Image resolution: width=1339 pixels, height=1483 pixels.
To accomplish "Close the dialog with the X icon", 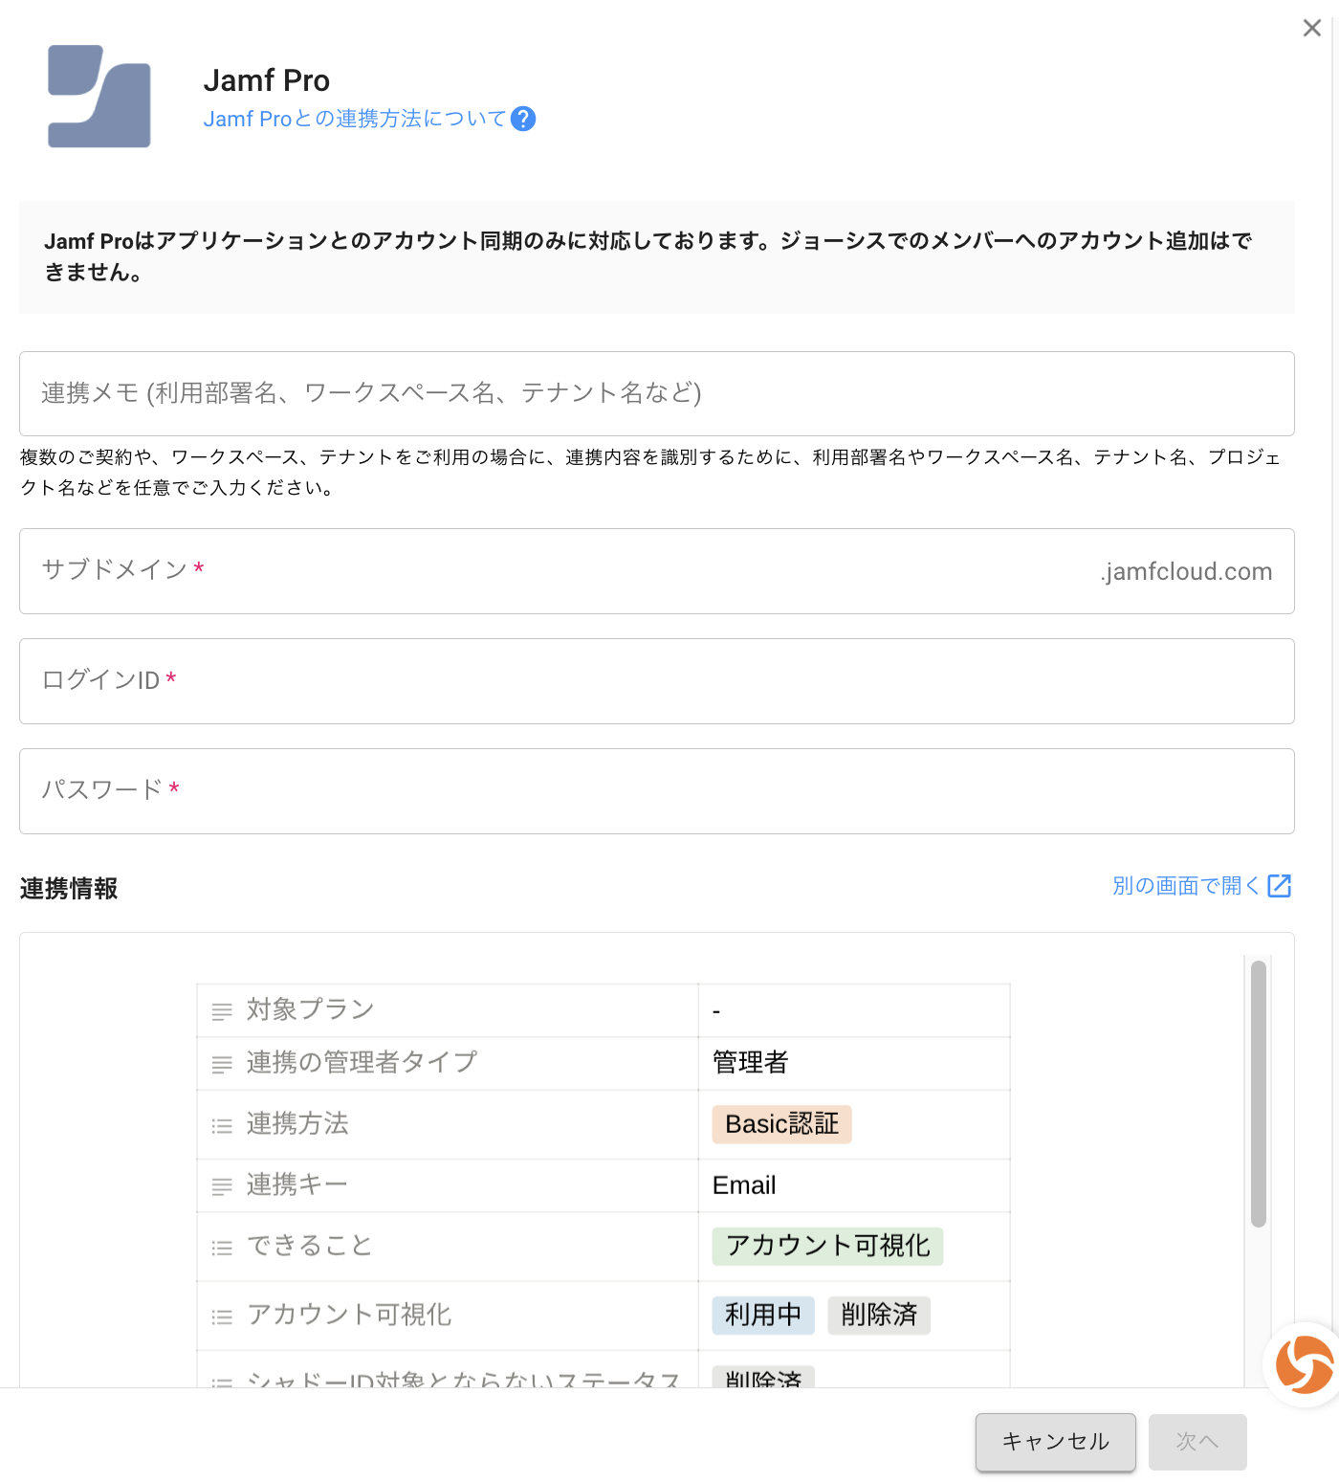I will click(1312, 28).
